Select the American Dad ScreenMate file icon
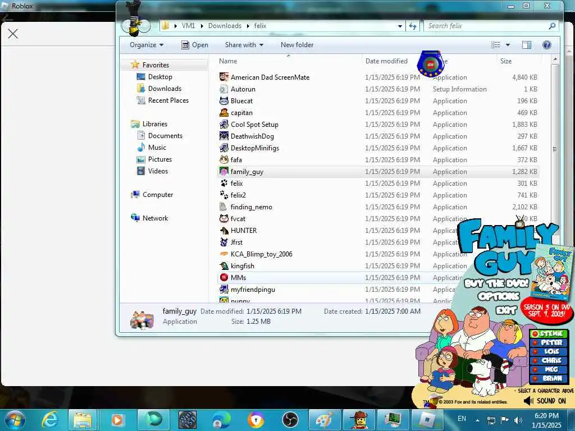The height and width of the screenshot is (431, 575). pos(223,77)
